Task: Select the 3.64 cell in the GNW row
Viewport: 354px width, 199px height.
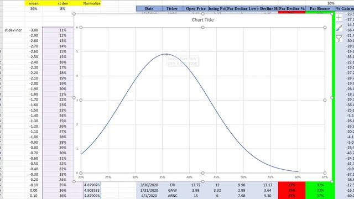Action: pyautogui.click(x=268, y=190)
